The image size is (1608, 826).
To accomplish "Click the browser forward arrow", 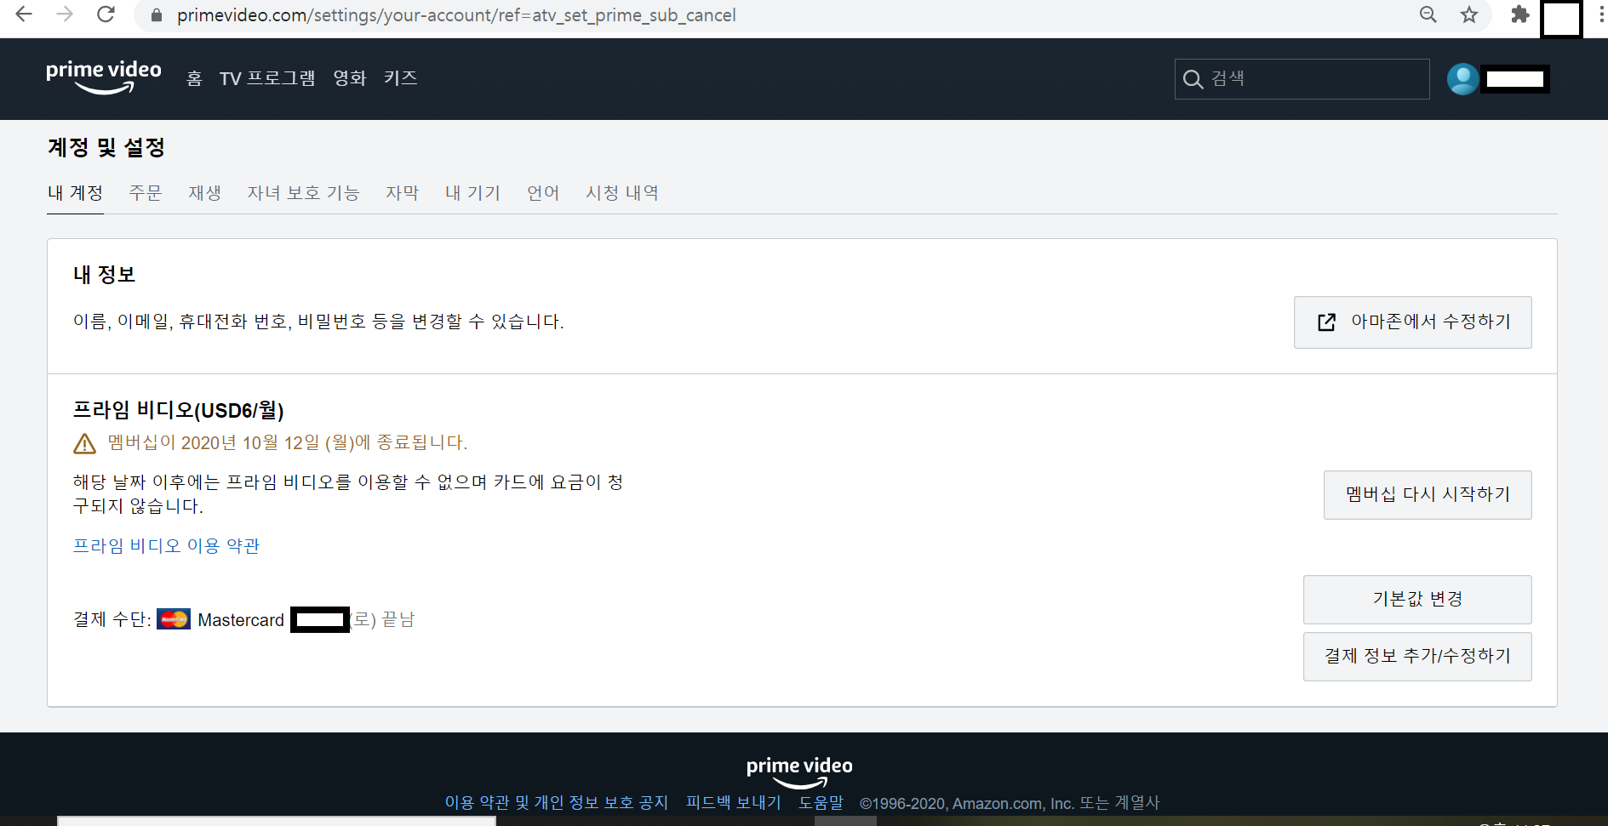I will pos(65,14).
